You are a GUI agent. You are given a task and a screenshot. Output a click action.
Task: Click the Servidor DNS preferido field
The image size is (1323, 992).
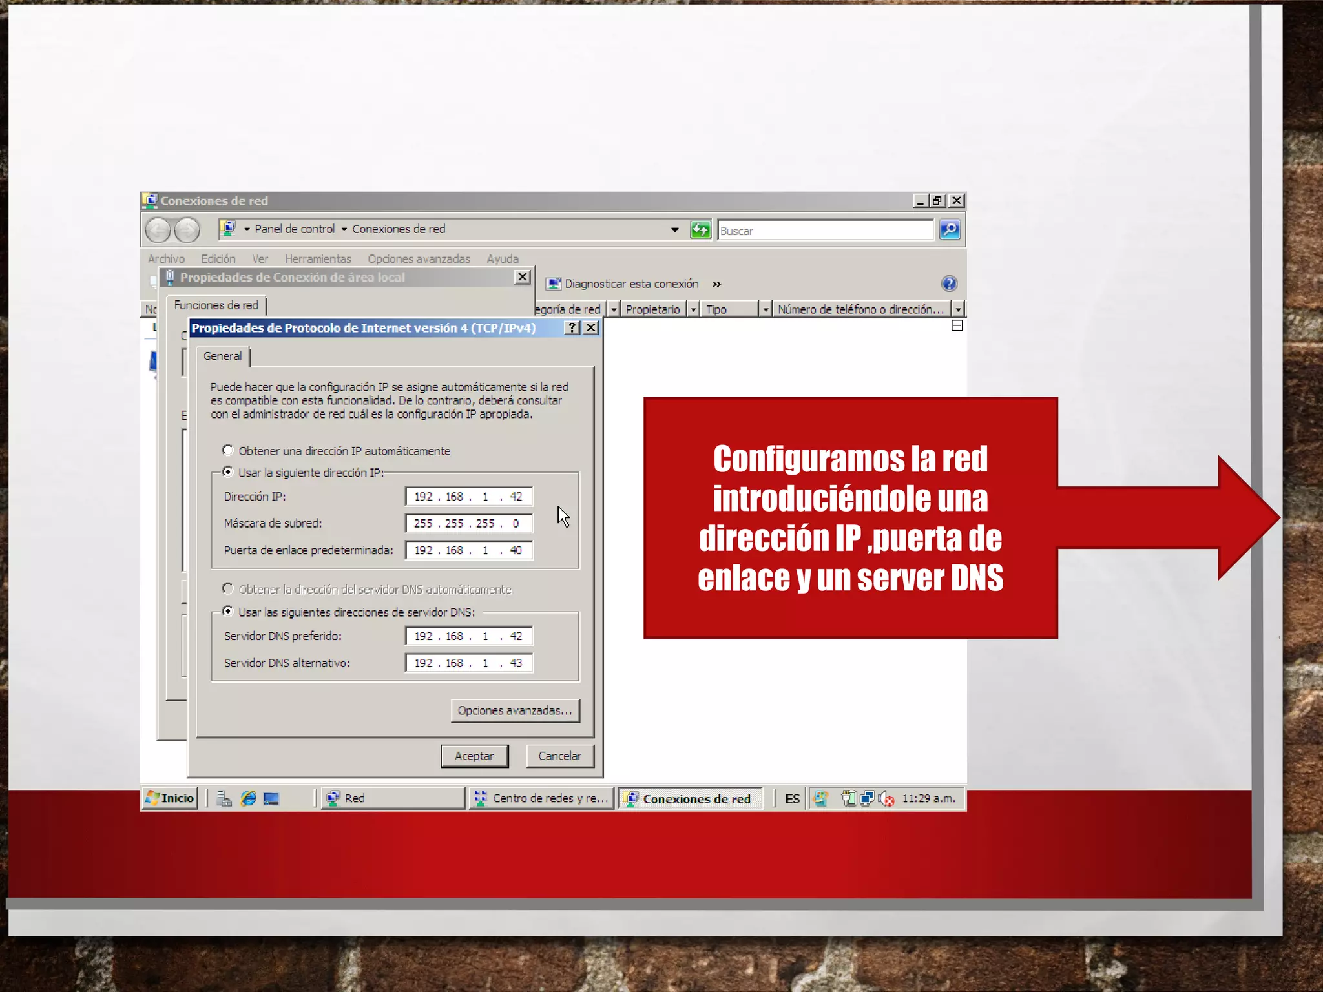[x=469, y=636]
